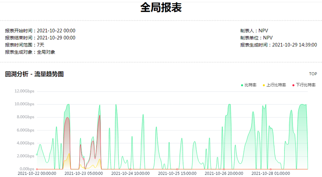The width and height of the screenshot is (322, 177).
Task: Hide the 下行比特率 series via legend label
Action: point(305,85)
